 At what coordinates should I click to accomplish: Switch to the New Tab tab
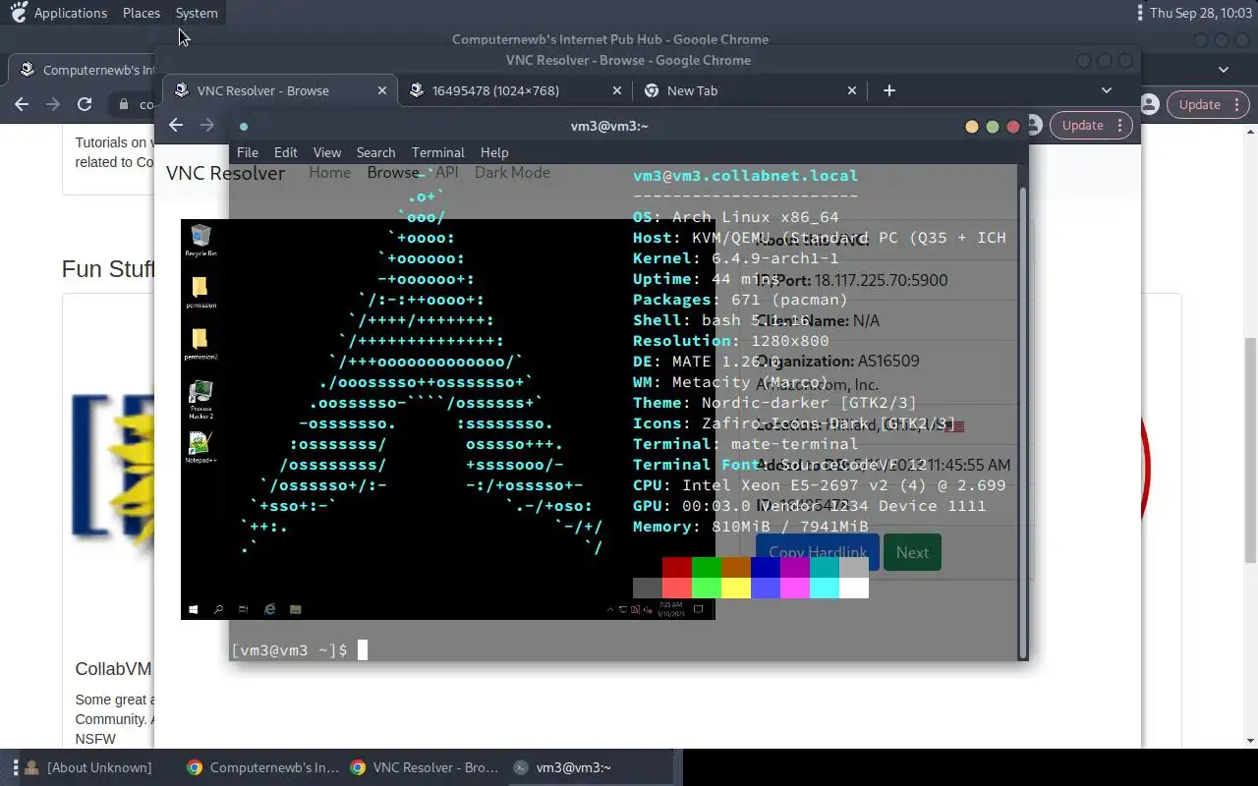coord(750,90)
